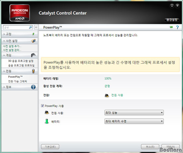Click the gamepad icon beside 게임
The image size is (183, 153).
click(33, 55)
